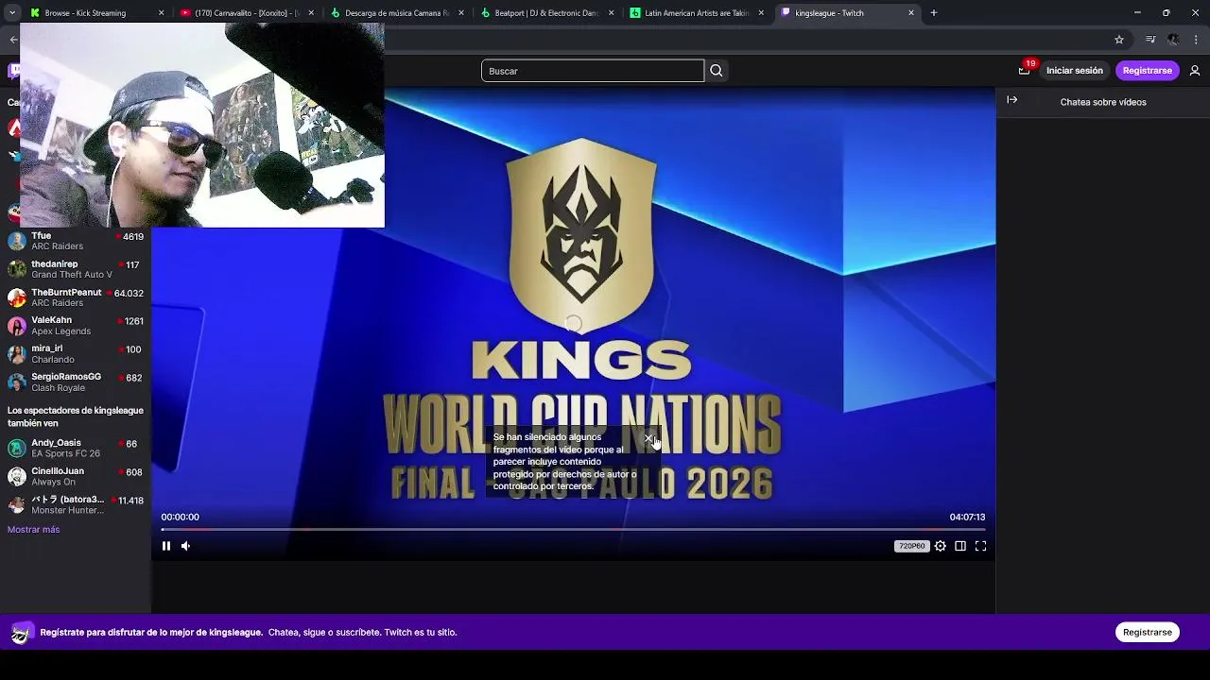The height and width of the screenshot is (680, 1210).
Task: Expand the list with Mostrar más
Action: (x=33, y=530)
